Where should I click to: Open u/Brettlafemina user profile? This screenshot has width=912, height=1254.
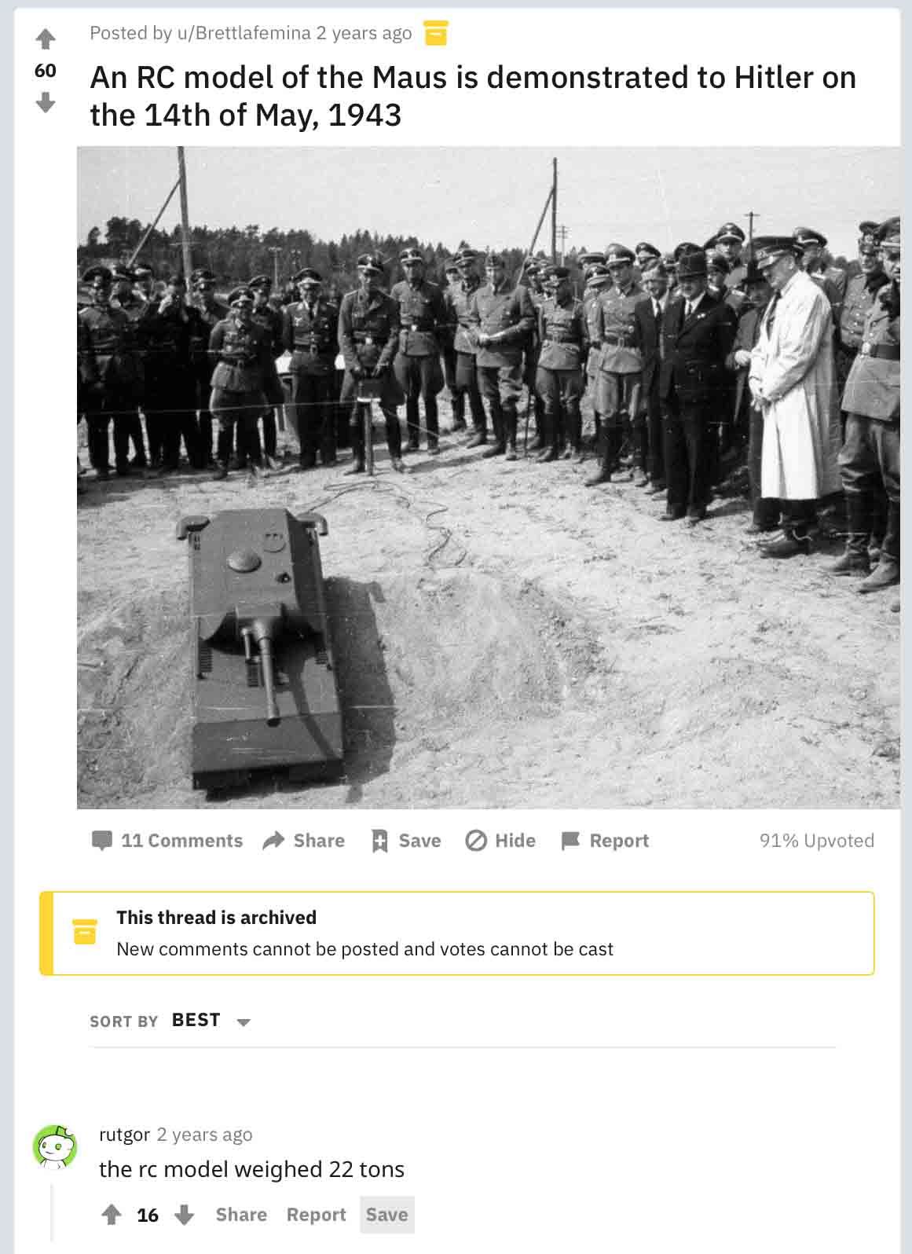click(x=244, y=33)
